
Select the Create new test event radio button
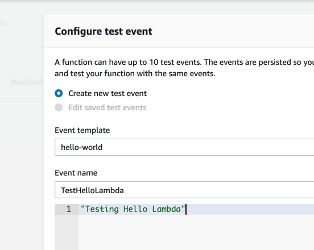click(x=59, y=93)
